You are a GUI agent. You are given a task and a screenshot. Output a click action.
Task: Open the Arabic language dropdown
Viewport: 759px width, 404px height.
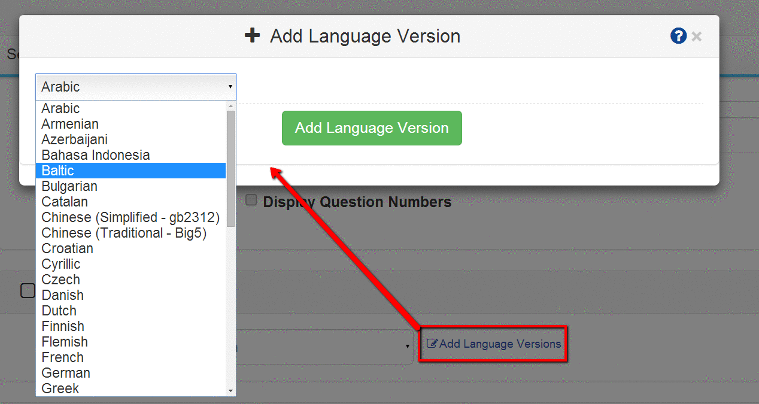point(136,87)
